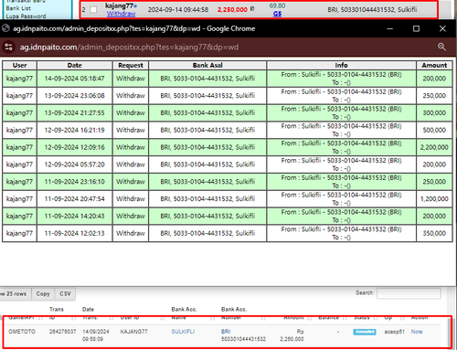Click the 2,200,000 amount cell
The width and height of the screenshot is (457, 350).
coord(434,147)
